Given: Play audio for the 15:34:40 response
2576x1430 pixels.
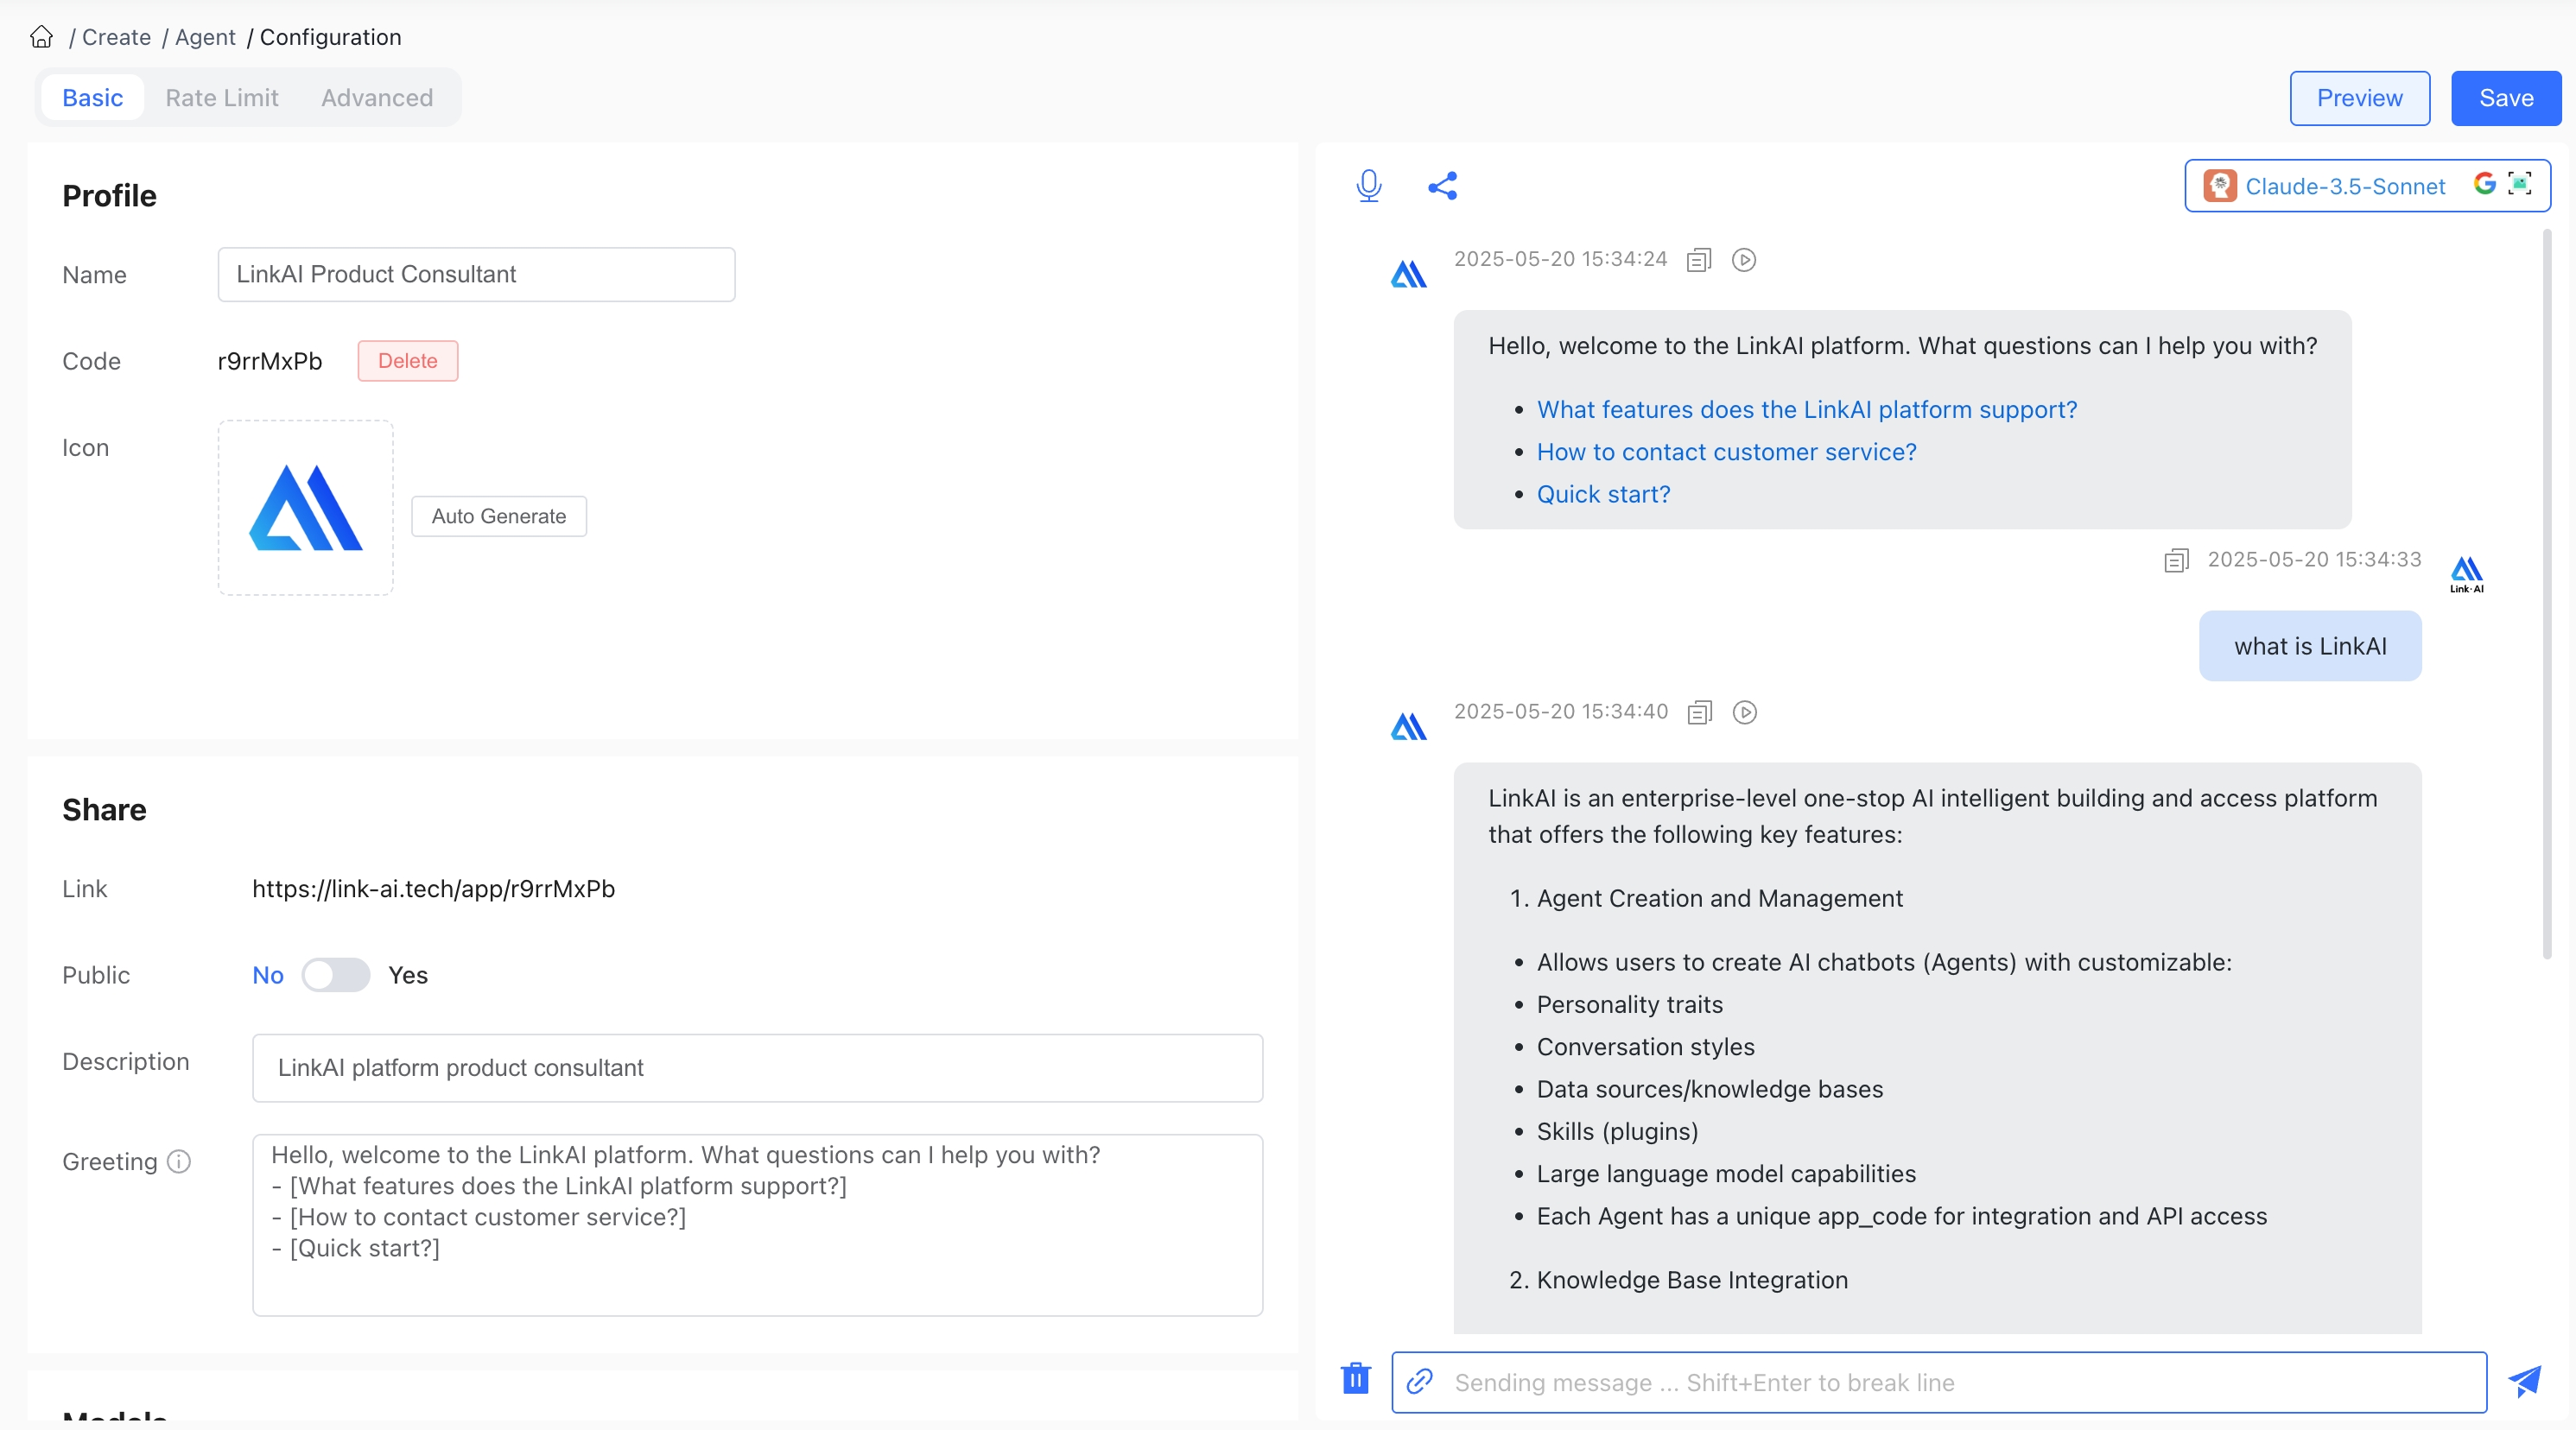Looking at the screenshot, I should click(1745, 712).
